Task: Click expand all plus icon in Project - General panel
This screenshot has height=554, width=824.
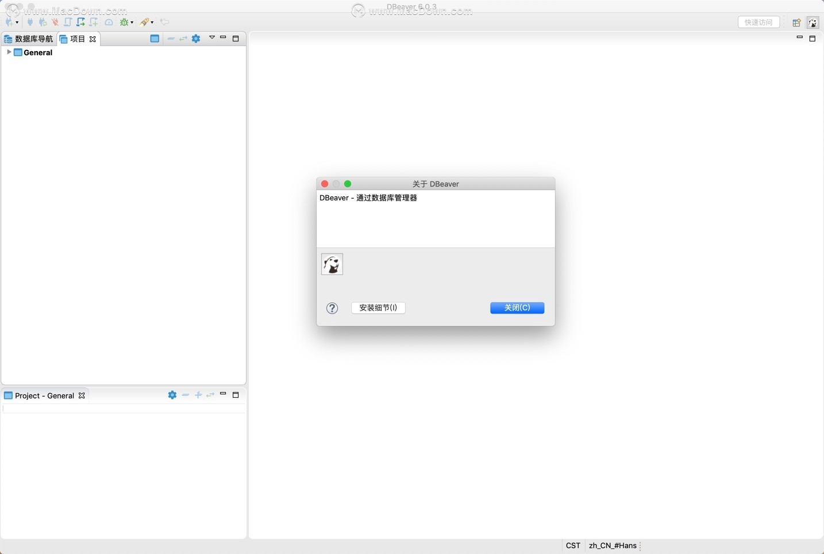Action: (x=198, y=395)
